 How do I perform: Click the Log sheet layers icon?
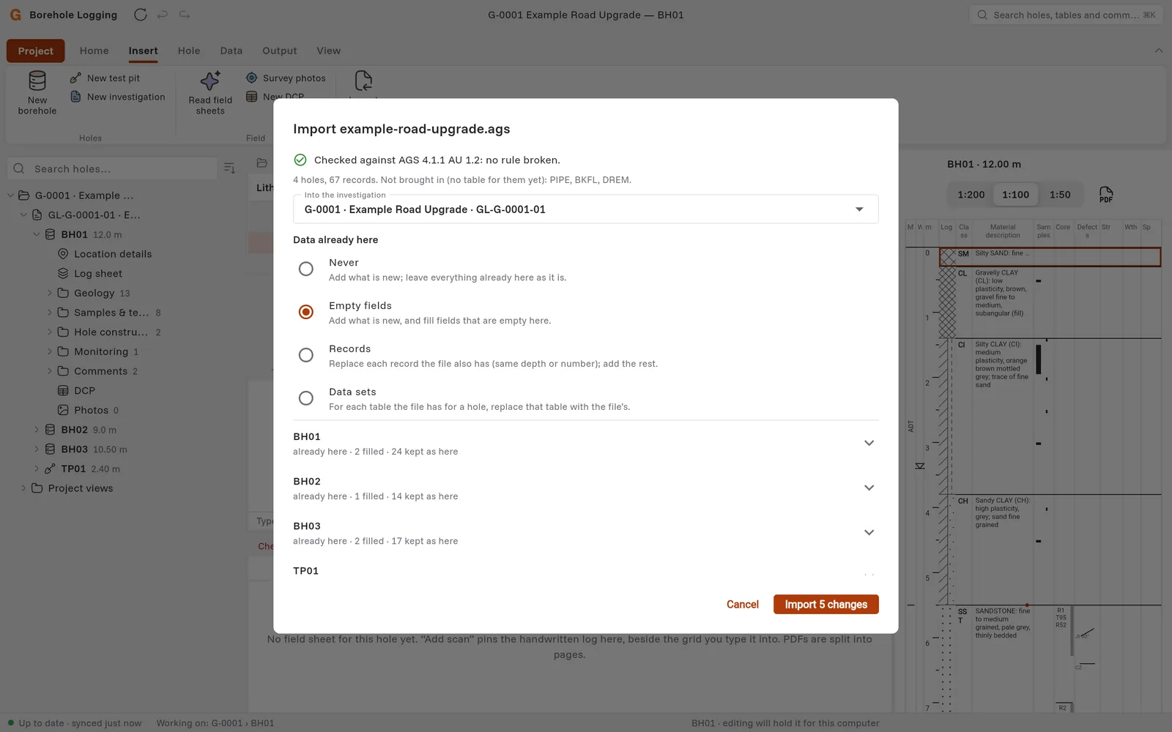(x=63, y=273)
